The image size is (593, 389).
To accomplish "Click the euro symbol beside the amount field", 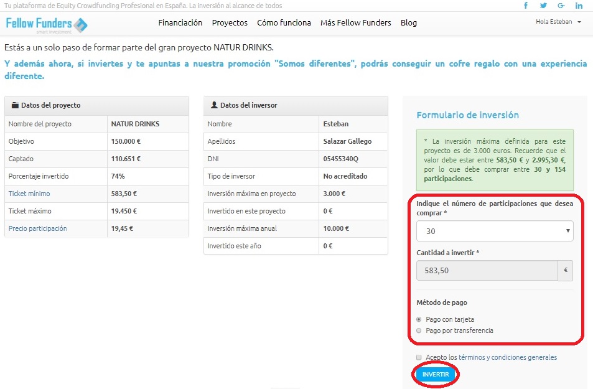I will (x=566, y=271).
